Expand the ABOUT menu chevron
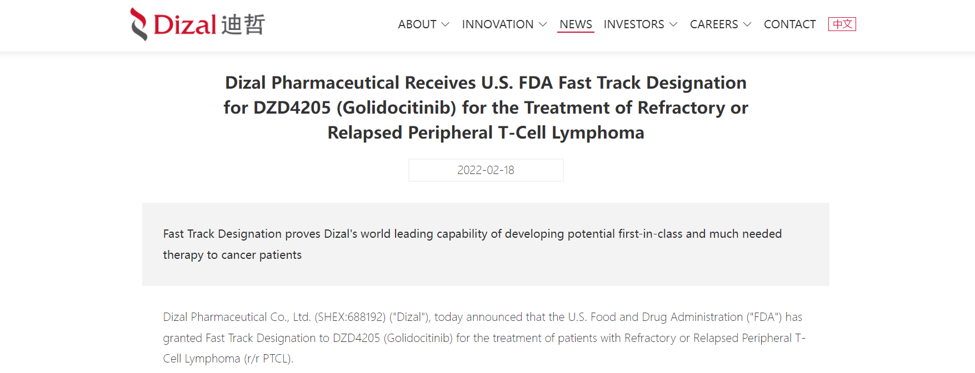975x373 pixels. 445,24
